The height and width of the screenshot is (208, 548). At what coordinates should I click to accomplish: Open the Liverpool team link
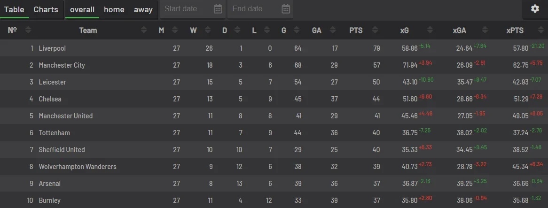pyautogui.click(x=52, y=48)
